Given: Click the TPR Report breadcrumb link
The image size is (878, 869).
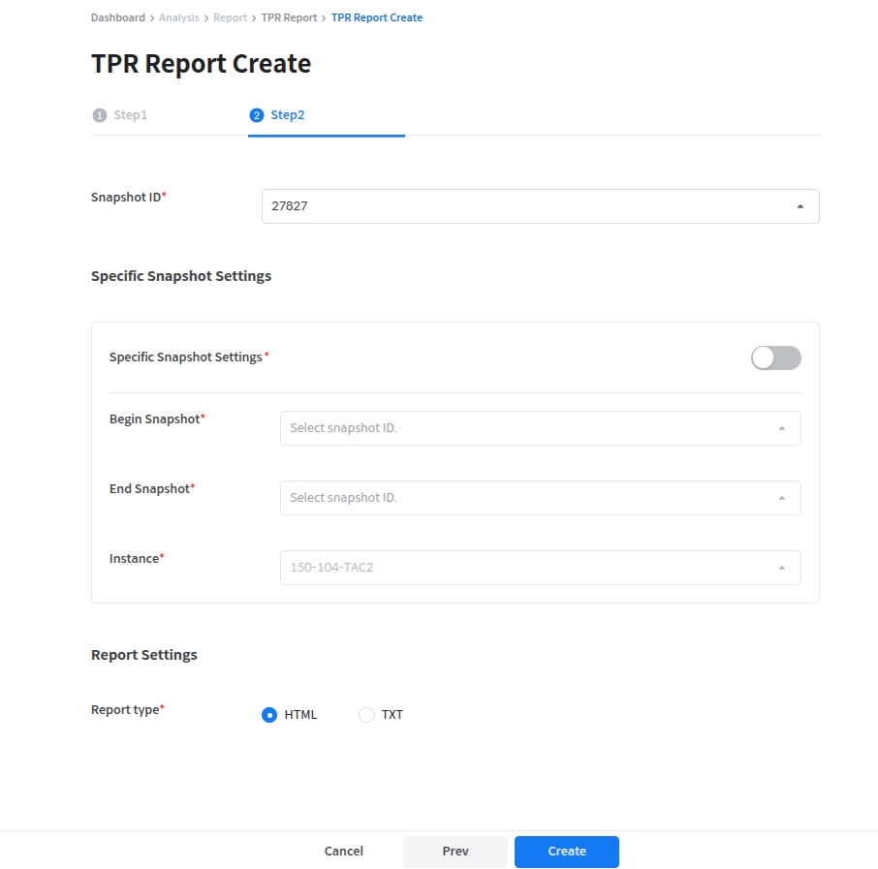Looking at the screenshot, I should (x=289, y=17).
